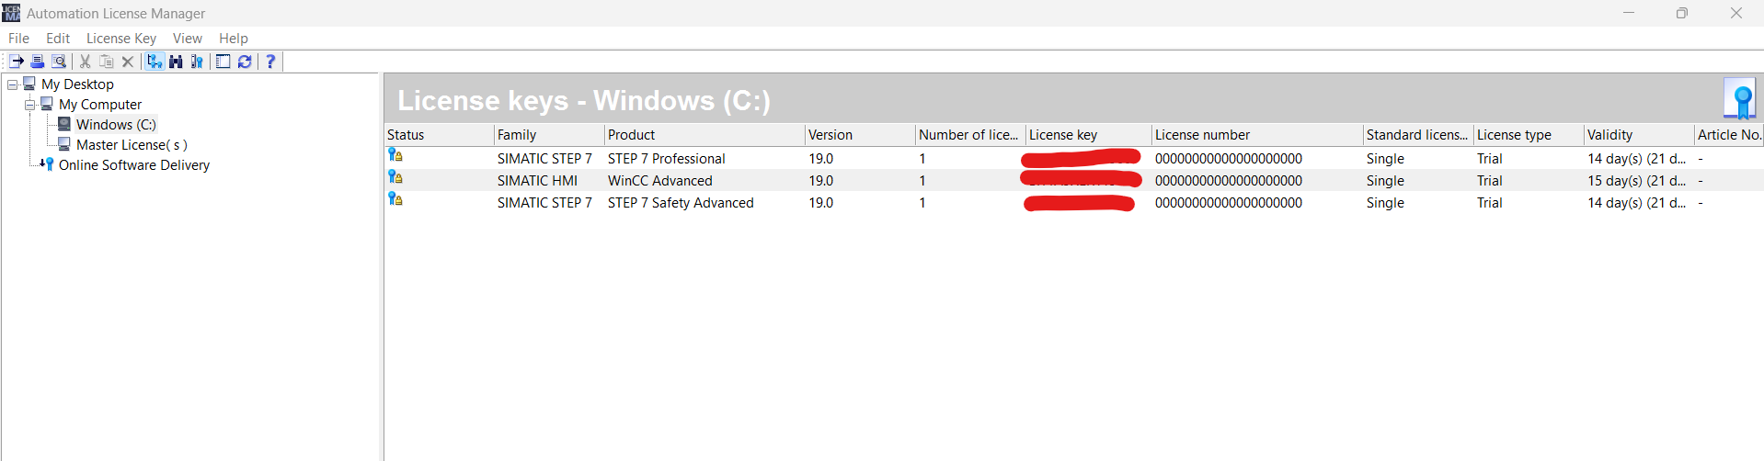This screenshot has height=461, width=1764.
Task: Sort by the Article No. column header
Action: [1729, 135]
